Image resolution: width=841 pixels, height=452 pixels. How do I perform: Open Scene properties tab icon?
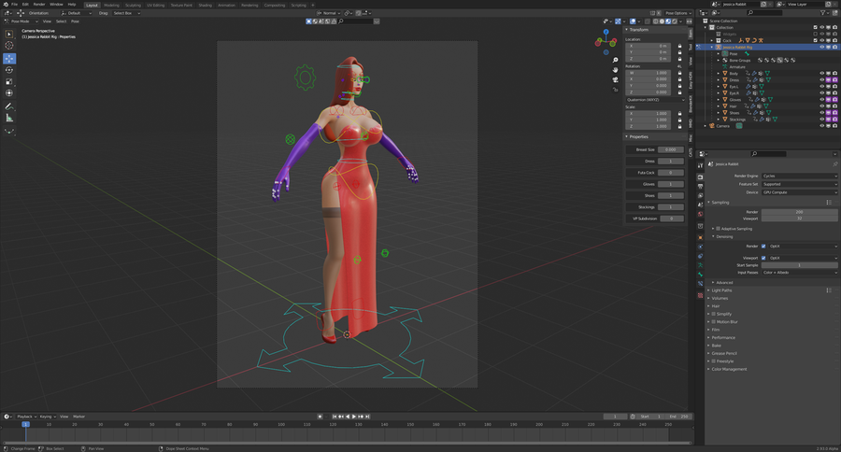pyautogui.click(x=701, y=205)
